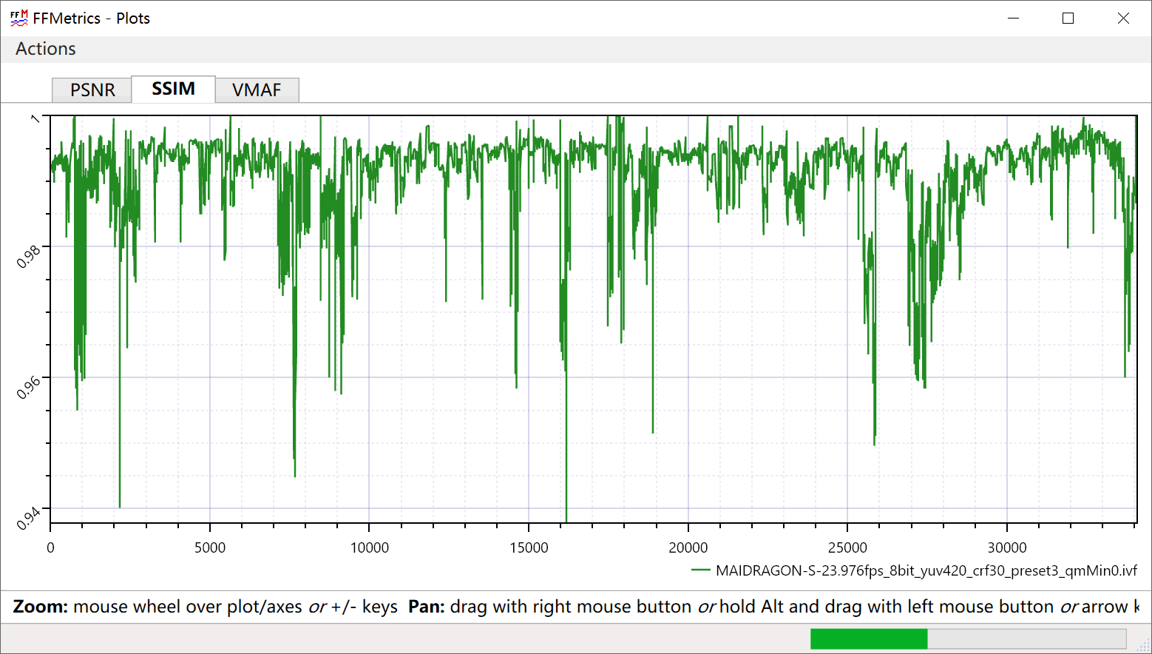The width and height of the screenshot is (1152, 654).
Task: Click the FFMetrics app icon in title bar
Action: pyautogui.click(x=18, y=18)
